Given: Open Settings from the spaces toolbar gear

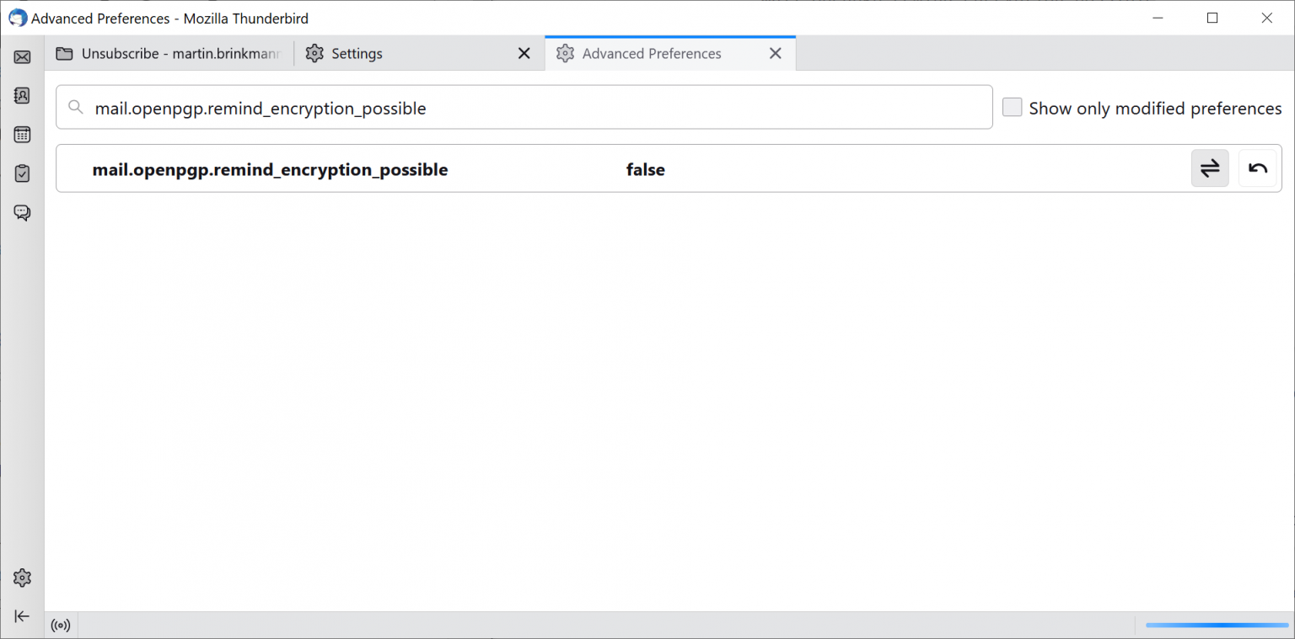Looking at the screenshot, I should tap(22, 578).
